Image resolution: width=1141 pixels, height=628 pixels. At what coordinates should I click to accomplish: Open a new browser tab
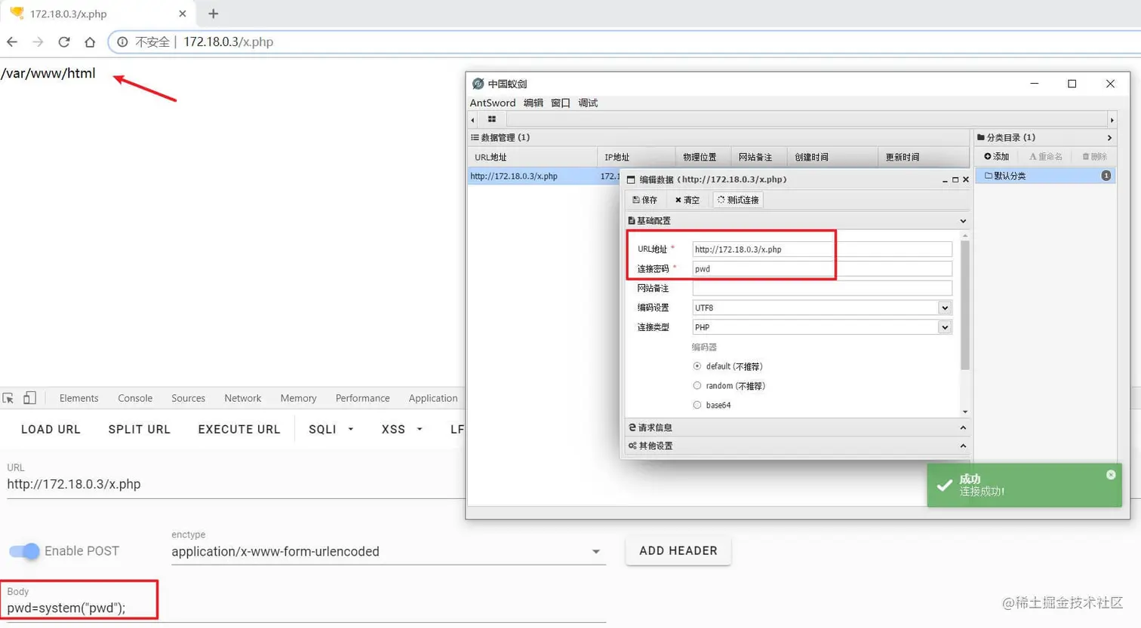tap(214, 14)
